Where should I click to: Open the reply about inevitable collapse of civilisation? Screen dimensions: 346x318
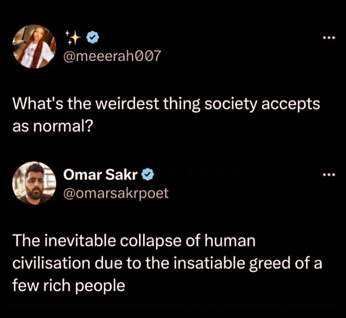(x=167, y=263)
